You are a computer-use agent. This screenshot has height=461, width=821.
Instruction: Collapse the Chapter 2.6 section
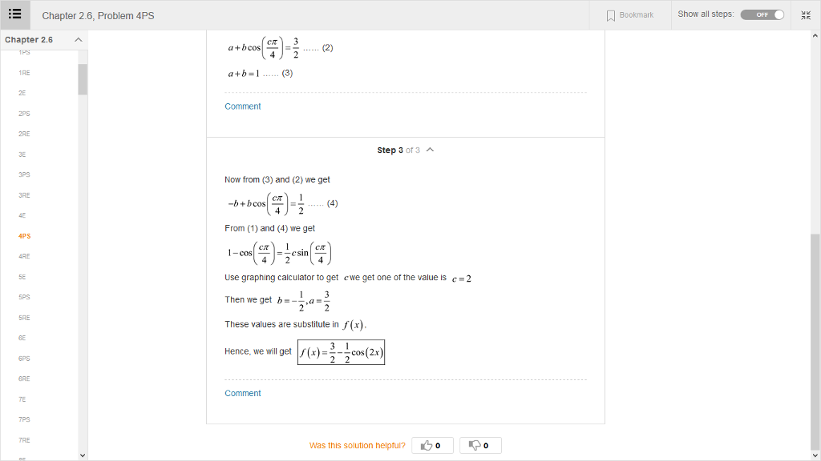(78, 38)
